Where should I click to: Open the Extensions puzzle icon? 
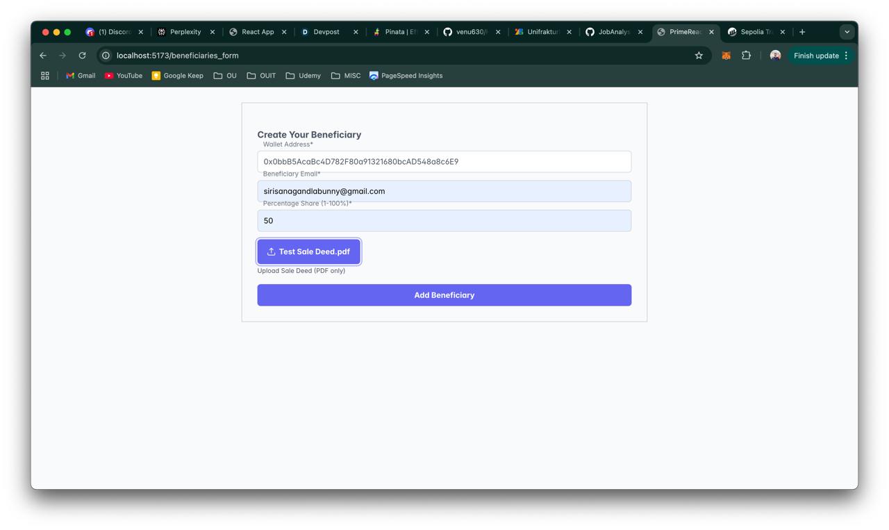point(746,56)
